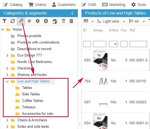Viewport: 150px width, 129px height.
Task: Open the Tools menu
Action: (139, 5)
